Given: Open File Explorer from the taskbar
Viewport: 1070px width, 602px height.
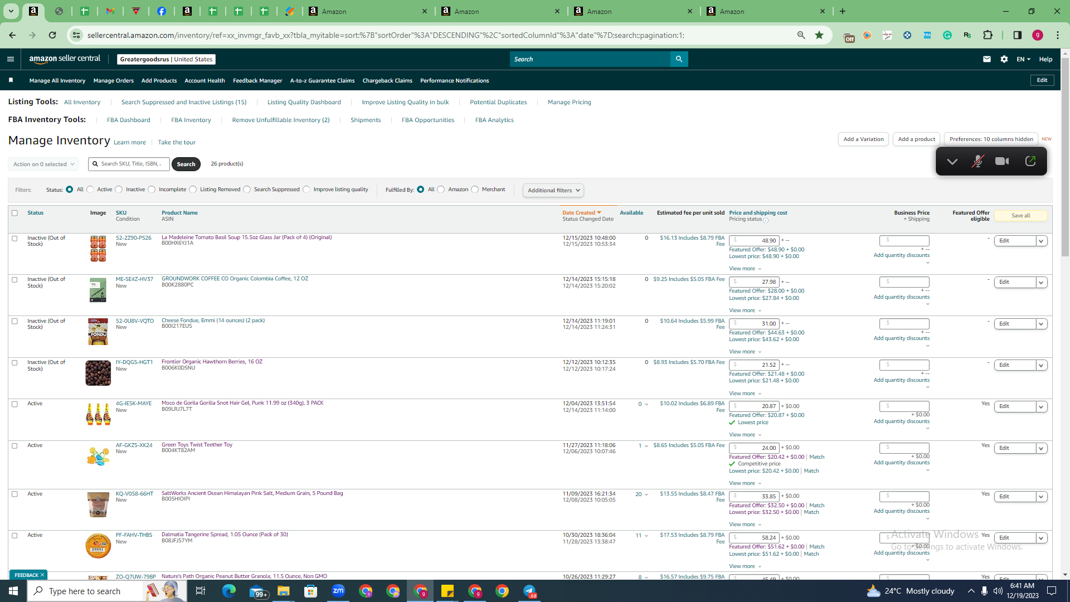Looking at the screenshot, I should [x=284, y=591].
